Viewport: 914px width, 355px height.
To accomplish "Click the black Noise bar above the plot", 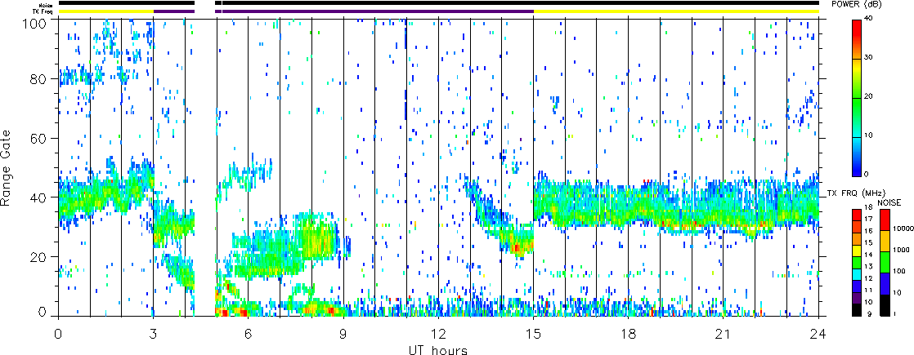I will click(521, 3).
